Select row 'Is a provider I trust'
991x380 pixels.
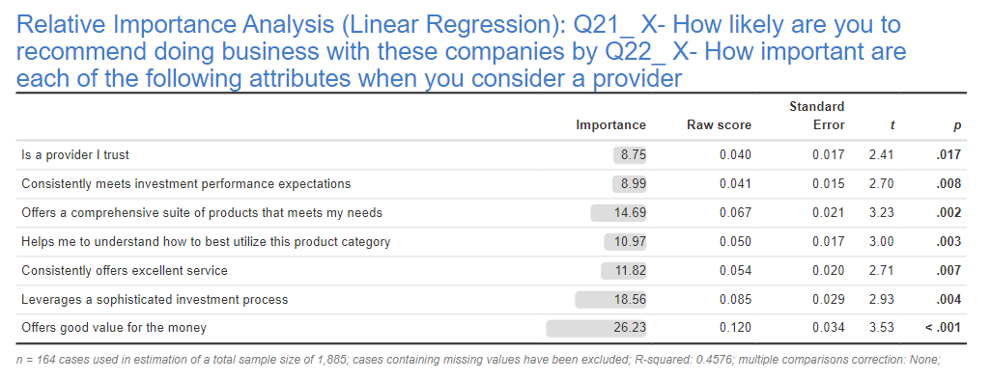point(491,155)
